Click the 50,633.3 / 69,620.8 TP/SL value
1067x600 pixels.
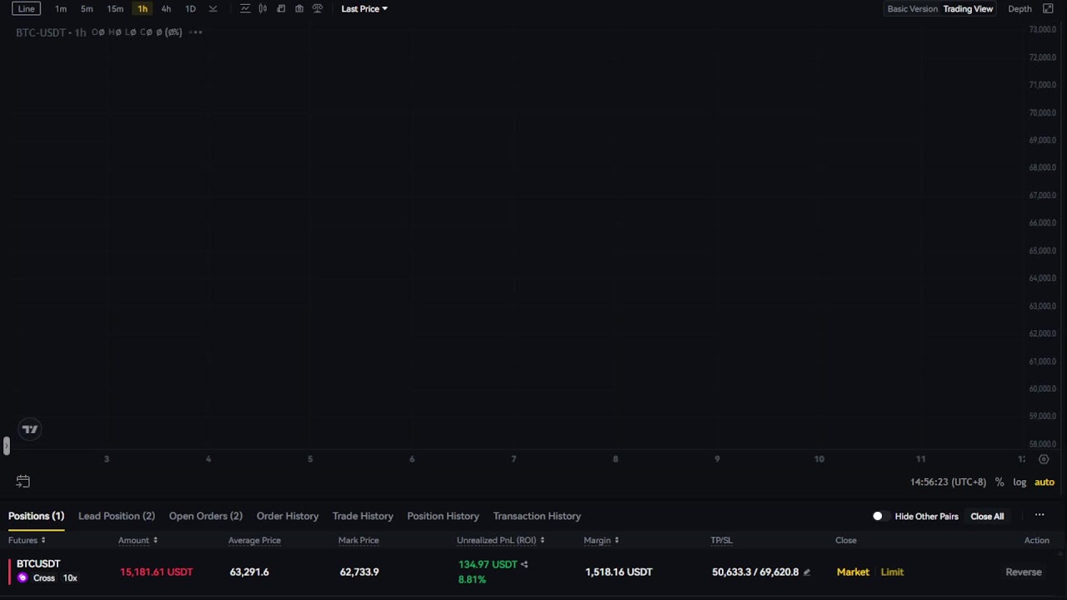point(755,572)
